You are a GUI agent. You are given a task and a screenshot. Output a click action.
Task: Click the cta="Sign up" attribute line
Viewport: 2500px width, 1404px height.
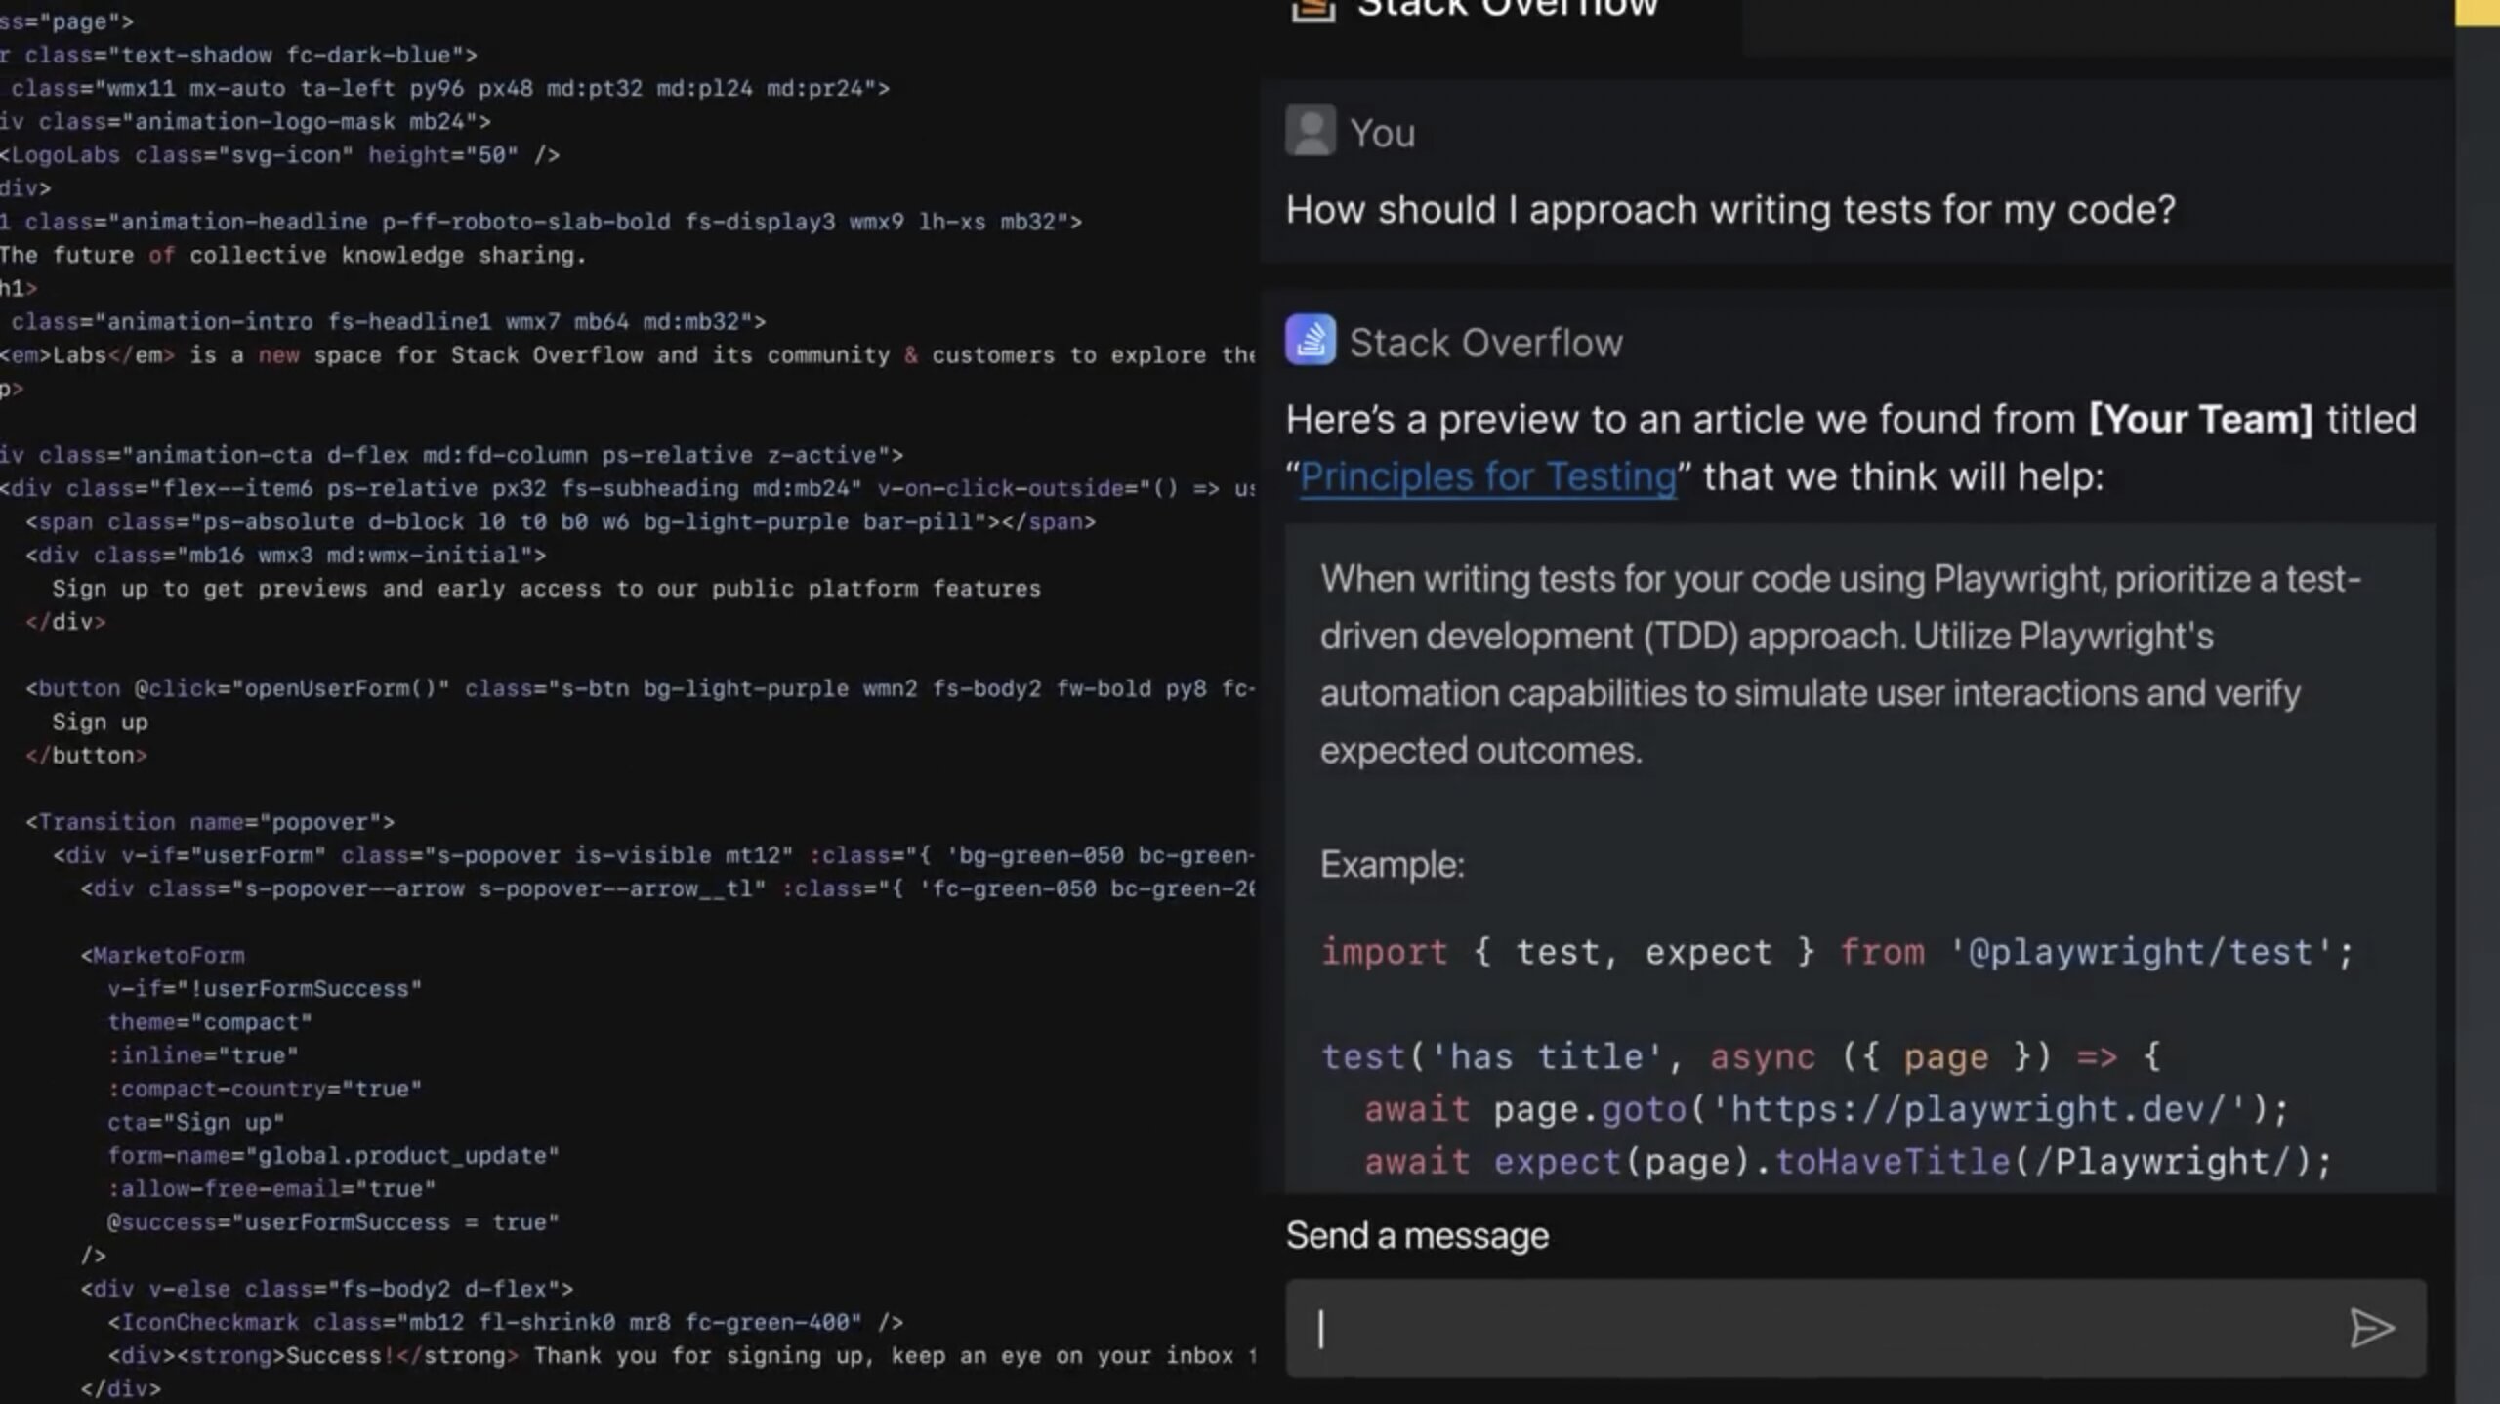[196, 1122]
